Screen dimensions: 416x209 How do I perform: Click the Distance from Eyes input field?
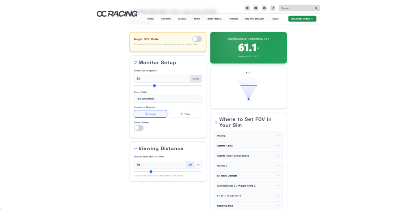click(159, 165)
